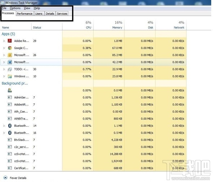Viewport: 213px width, 182px height.
Task: Click the AdobeAR... process icon
Action: click(10, 104)
